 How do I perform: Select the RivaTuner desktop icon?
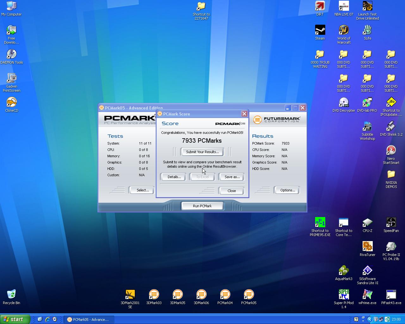[x=367, y=249]
